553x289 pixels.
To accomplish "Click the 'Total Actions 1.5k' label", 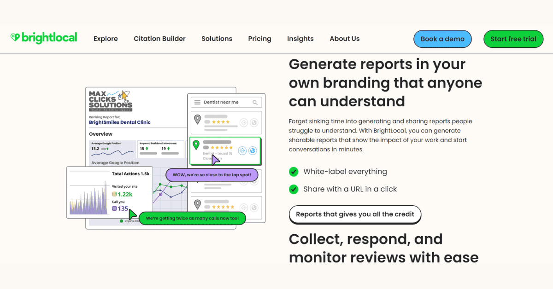I will click(x=131, y=174).
